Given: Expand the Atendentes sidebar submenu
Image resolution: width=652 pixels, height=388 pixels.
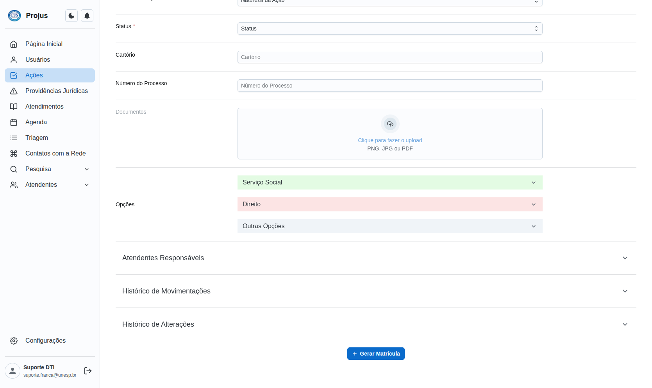Looking at the screenshot, I should 50,185.
